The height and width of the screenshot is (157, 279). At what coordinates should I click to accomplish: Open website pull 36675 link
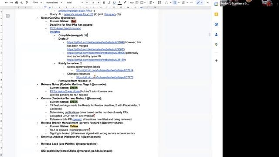coord(96,49)
